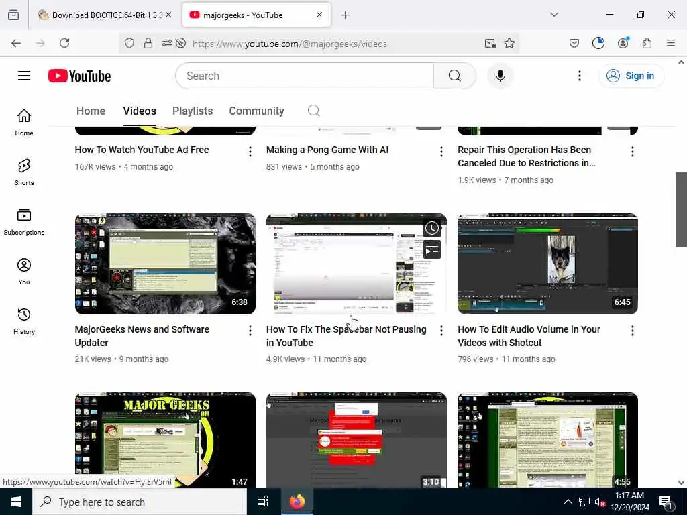Select the Videos channel tab
The height and width of the screenshot is (515, 687).
[140, 111]
